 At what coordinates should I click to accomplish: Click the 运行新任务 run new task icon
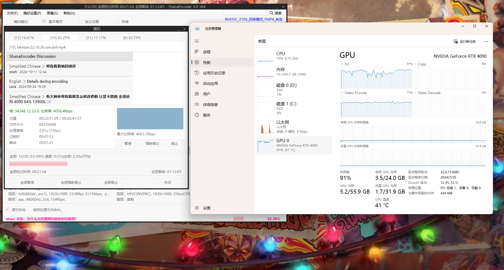(456, 41)
